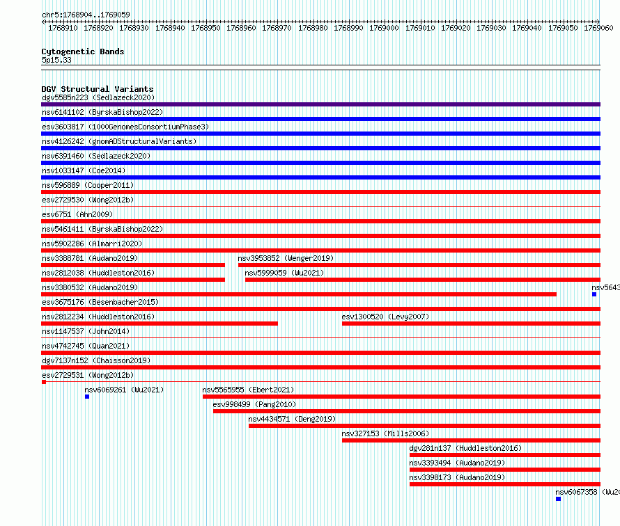Click the small blue nsv6069261 feature marker
Screen dimensions: 620x526
tap(87, 397)
